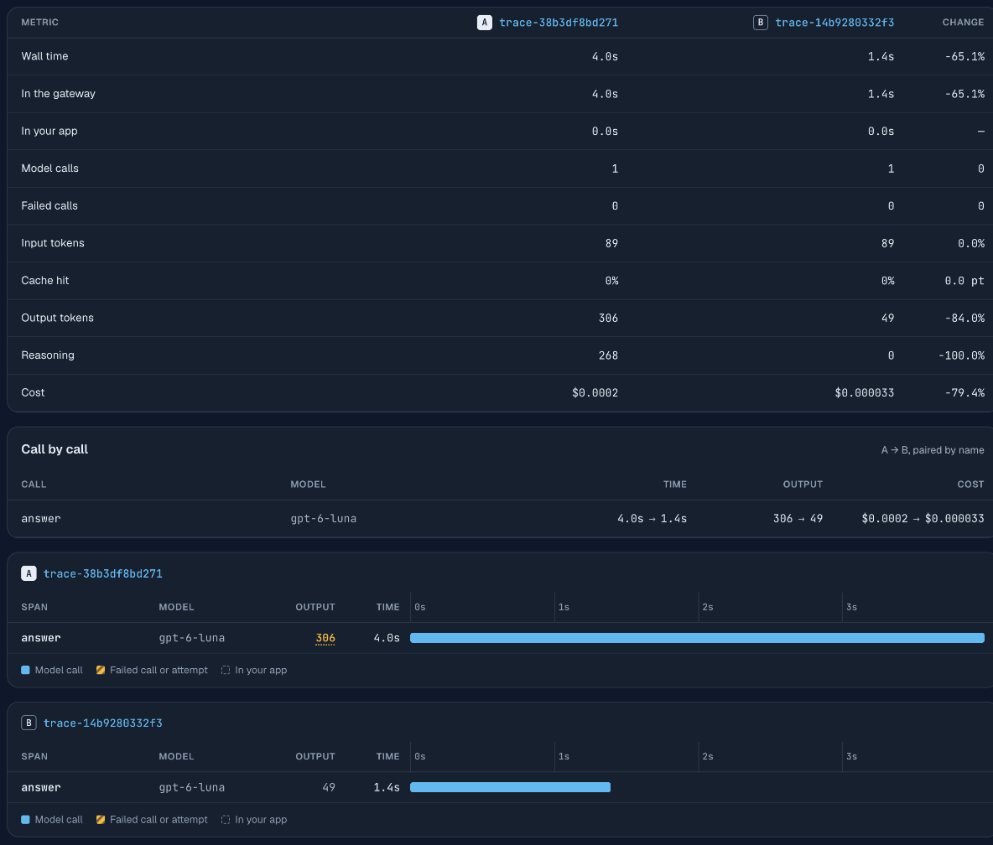Click the A badge in the metrics header
The height and width of the screenshot is (845, 993).
pyautogui.click(x=485, y=23)
